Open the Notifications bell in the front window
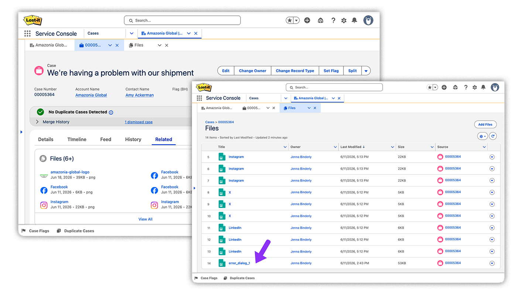 click(x=483, y=87)
